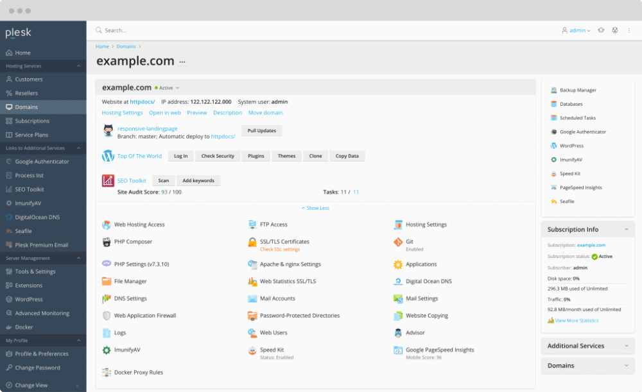The width and height of the screenshot is (642, 392).
Task: Click the Move domain link
Action: [265, 113]
